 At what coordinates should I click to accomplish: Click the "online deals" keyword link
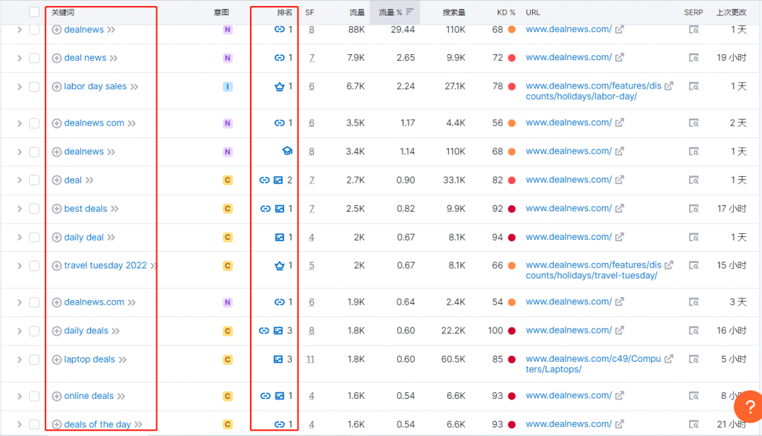[89, 396]
